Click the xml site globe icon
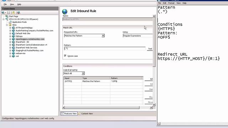Screen dimensions: 228x128 [x=14, y=56]
